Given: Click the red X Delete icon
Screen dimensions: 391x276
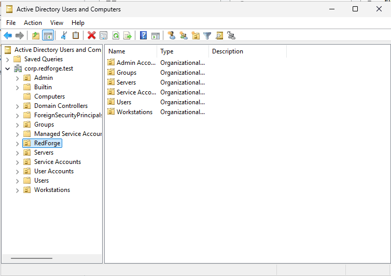Looking at the screenshot, I should coord(91,35).
